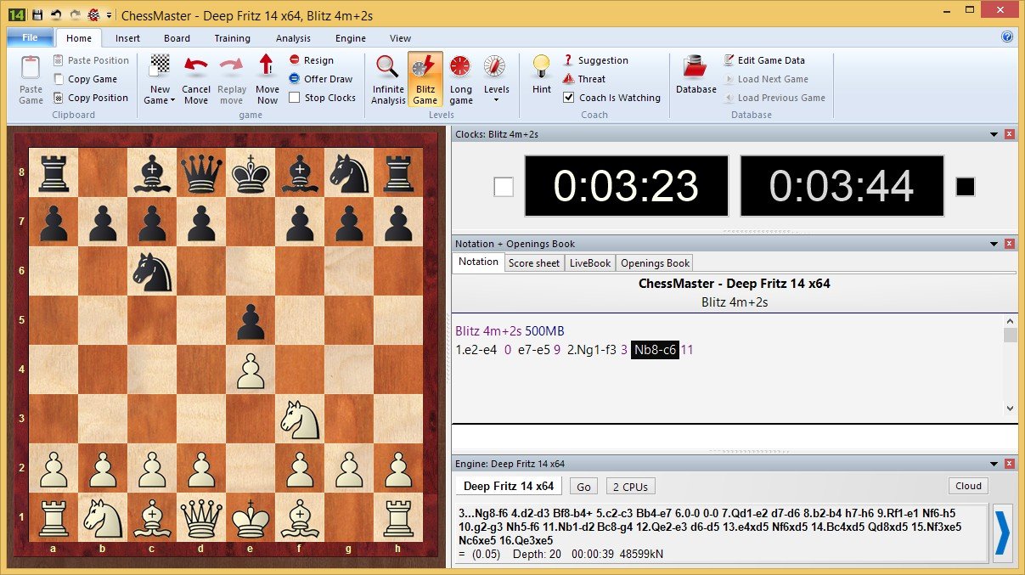
Task: Open the Database icon
Action: 696,67
